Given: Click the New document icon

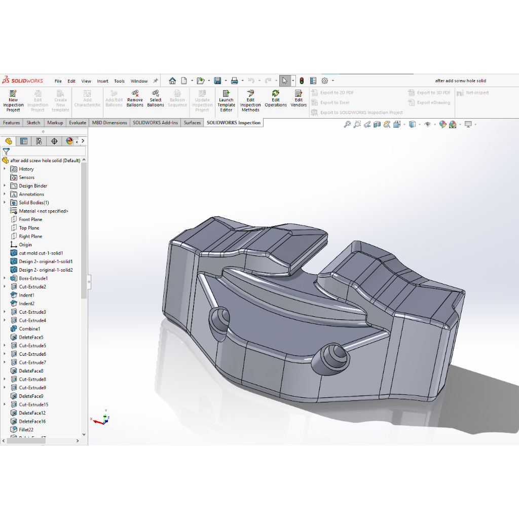Looking at the screenshot, I should click(x=184, y=81).
